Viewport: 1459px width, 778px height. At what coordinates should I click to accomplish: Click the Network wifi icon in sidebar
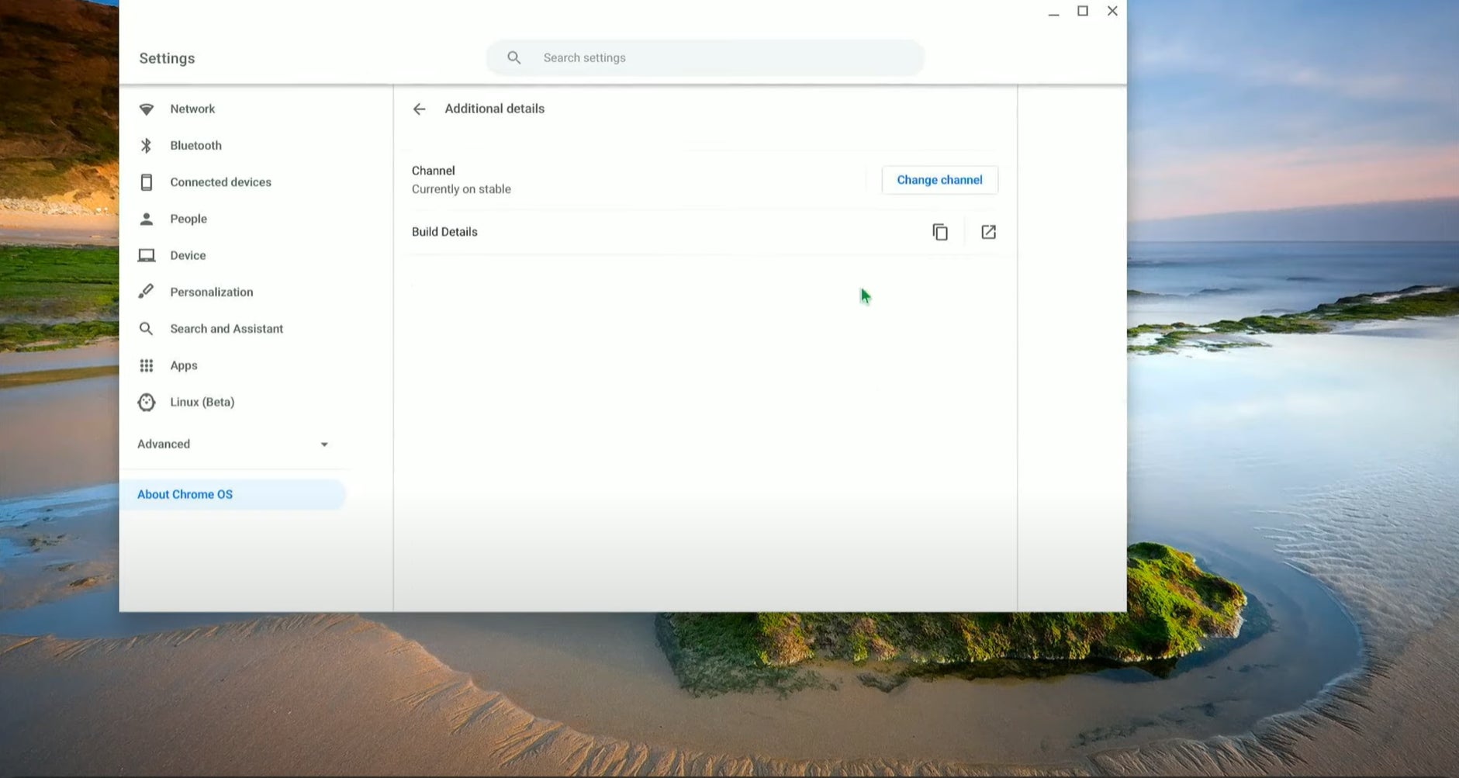[x=146, y=109]
